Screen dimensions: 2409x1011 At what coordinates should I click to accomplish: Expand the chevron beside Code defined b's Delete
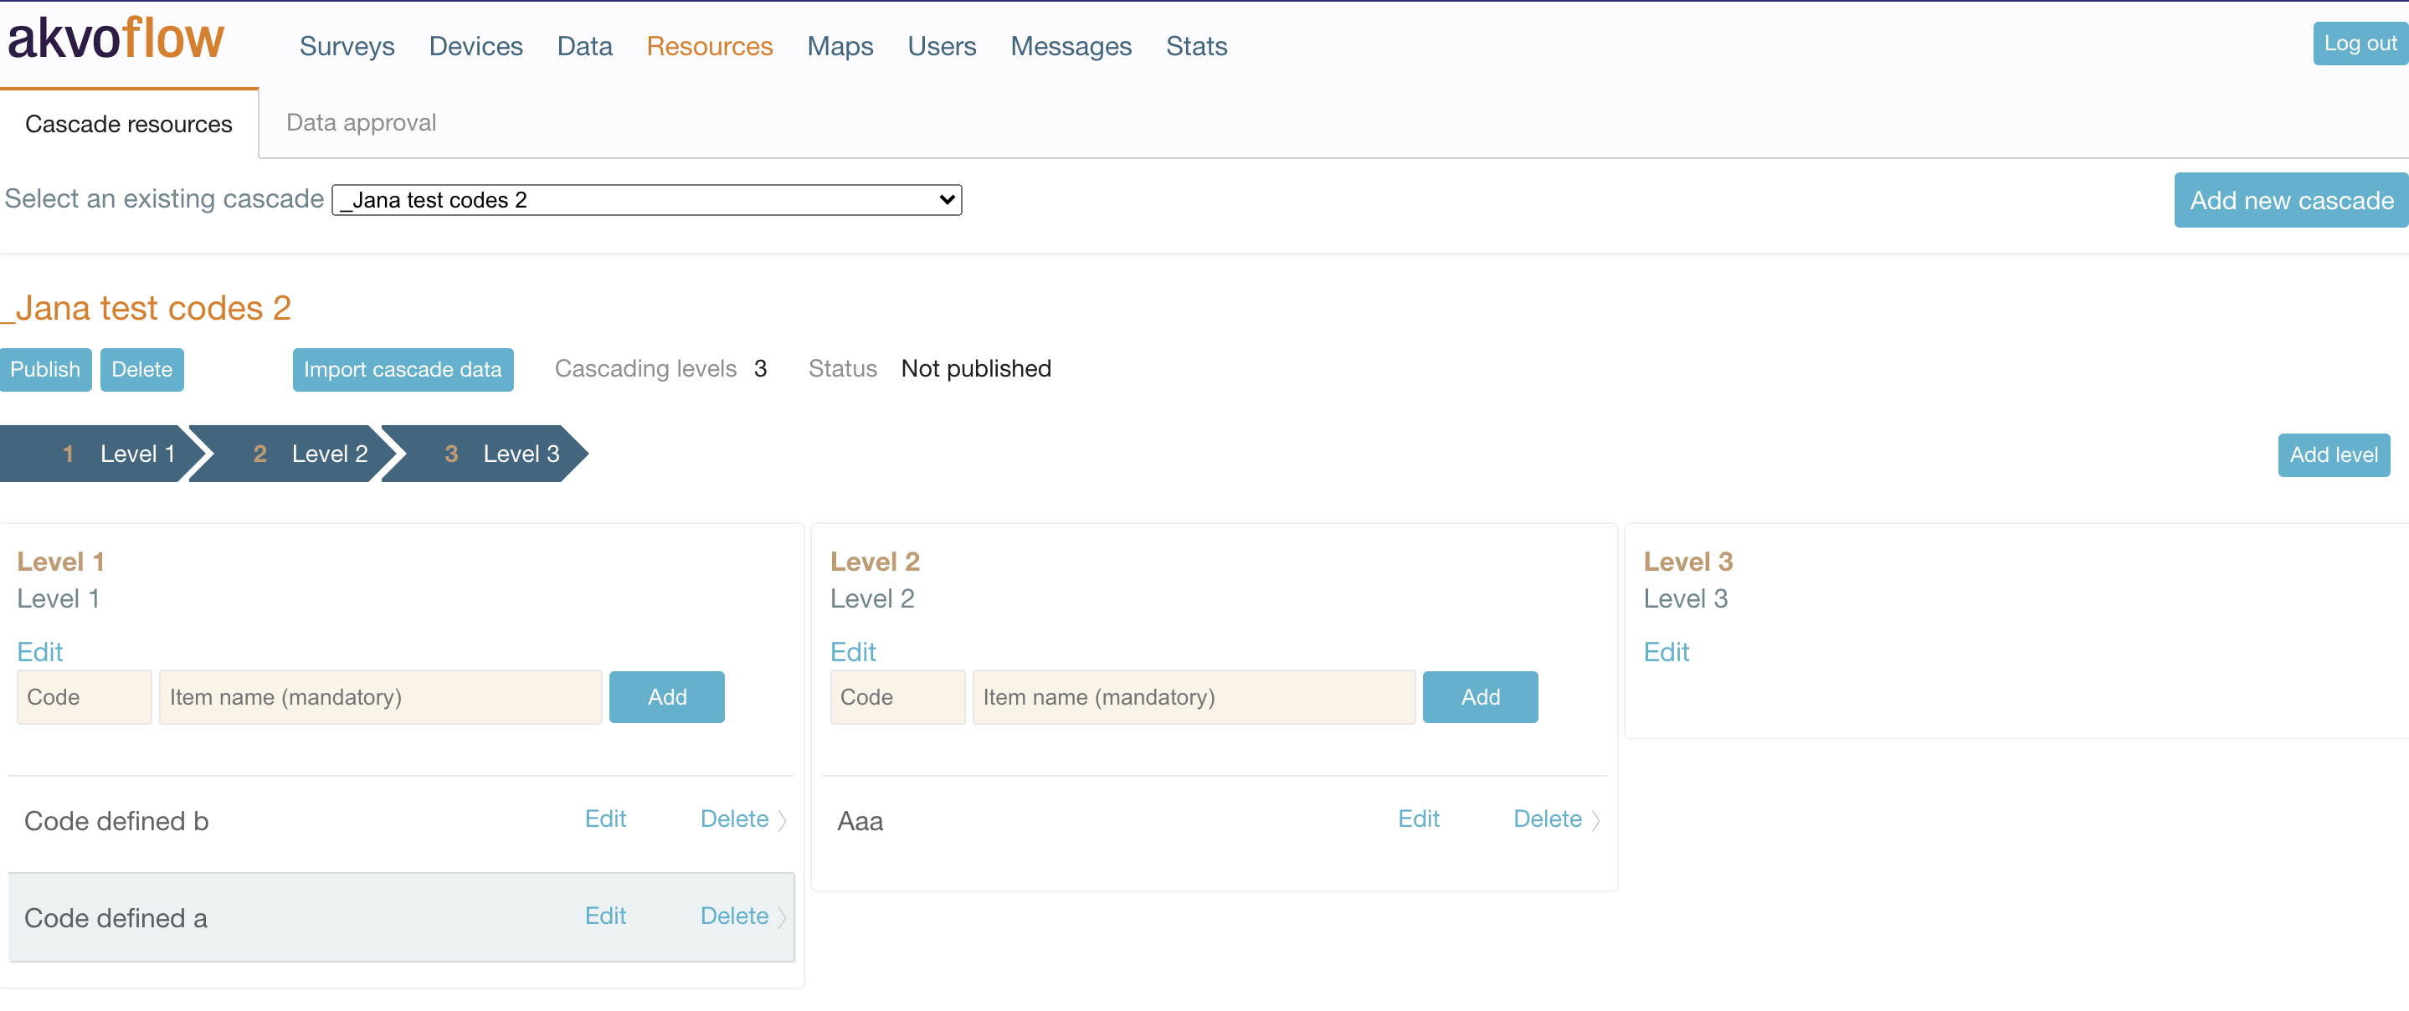pyautogui.click(x=783, y=819)
